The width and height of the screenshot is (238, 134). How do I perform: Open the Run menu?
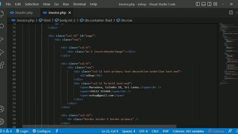coord(66,4)
